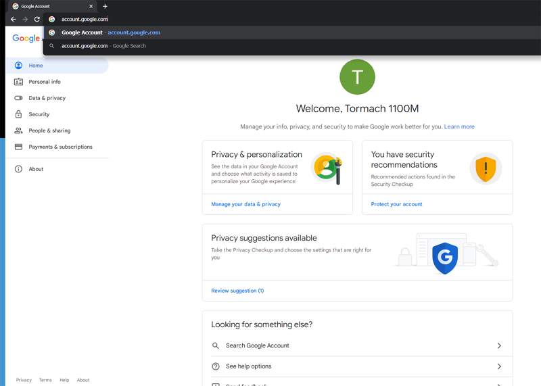
Task: Click the Privacy footer link
Action: tap(24, 380)
